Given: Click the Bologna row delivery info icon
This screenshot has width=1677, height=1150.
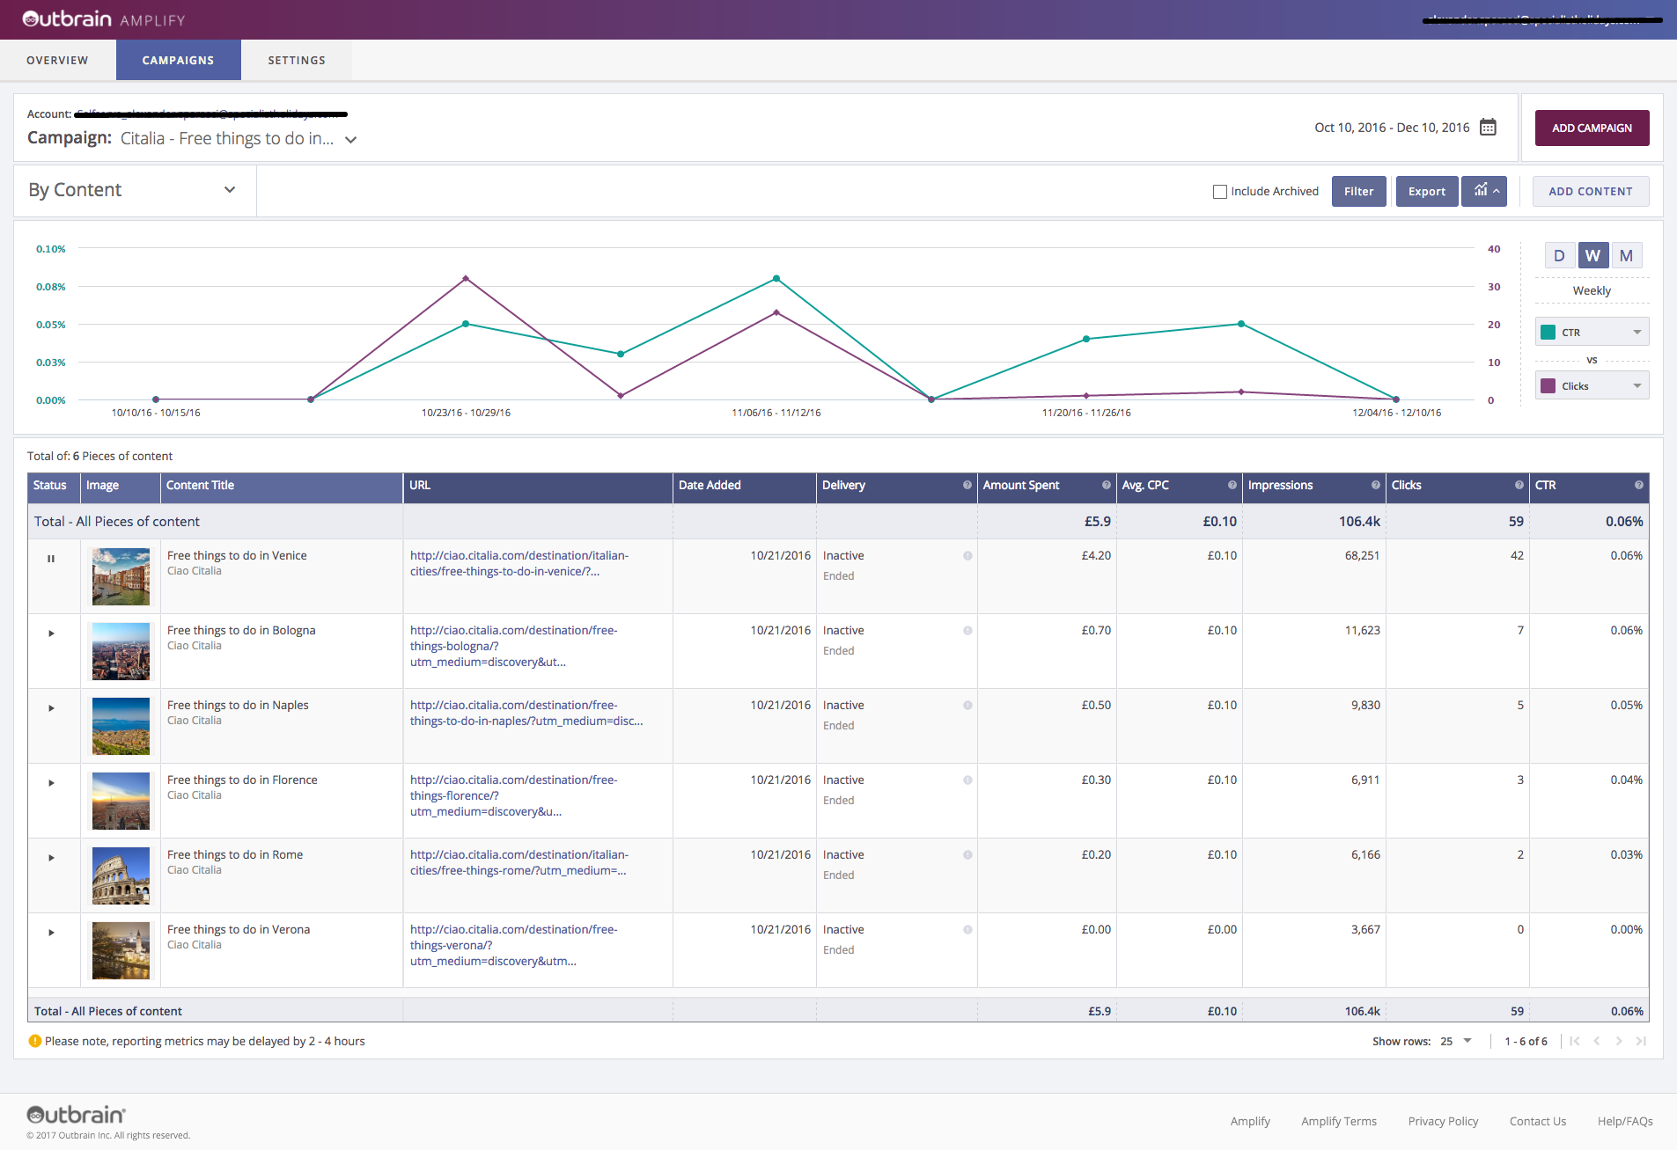Looking at the screenshot, I should pyautogui.click(x=967, y=631).
